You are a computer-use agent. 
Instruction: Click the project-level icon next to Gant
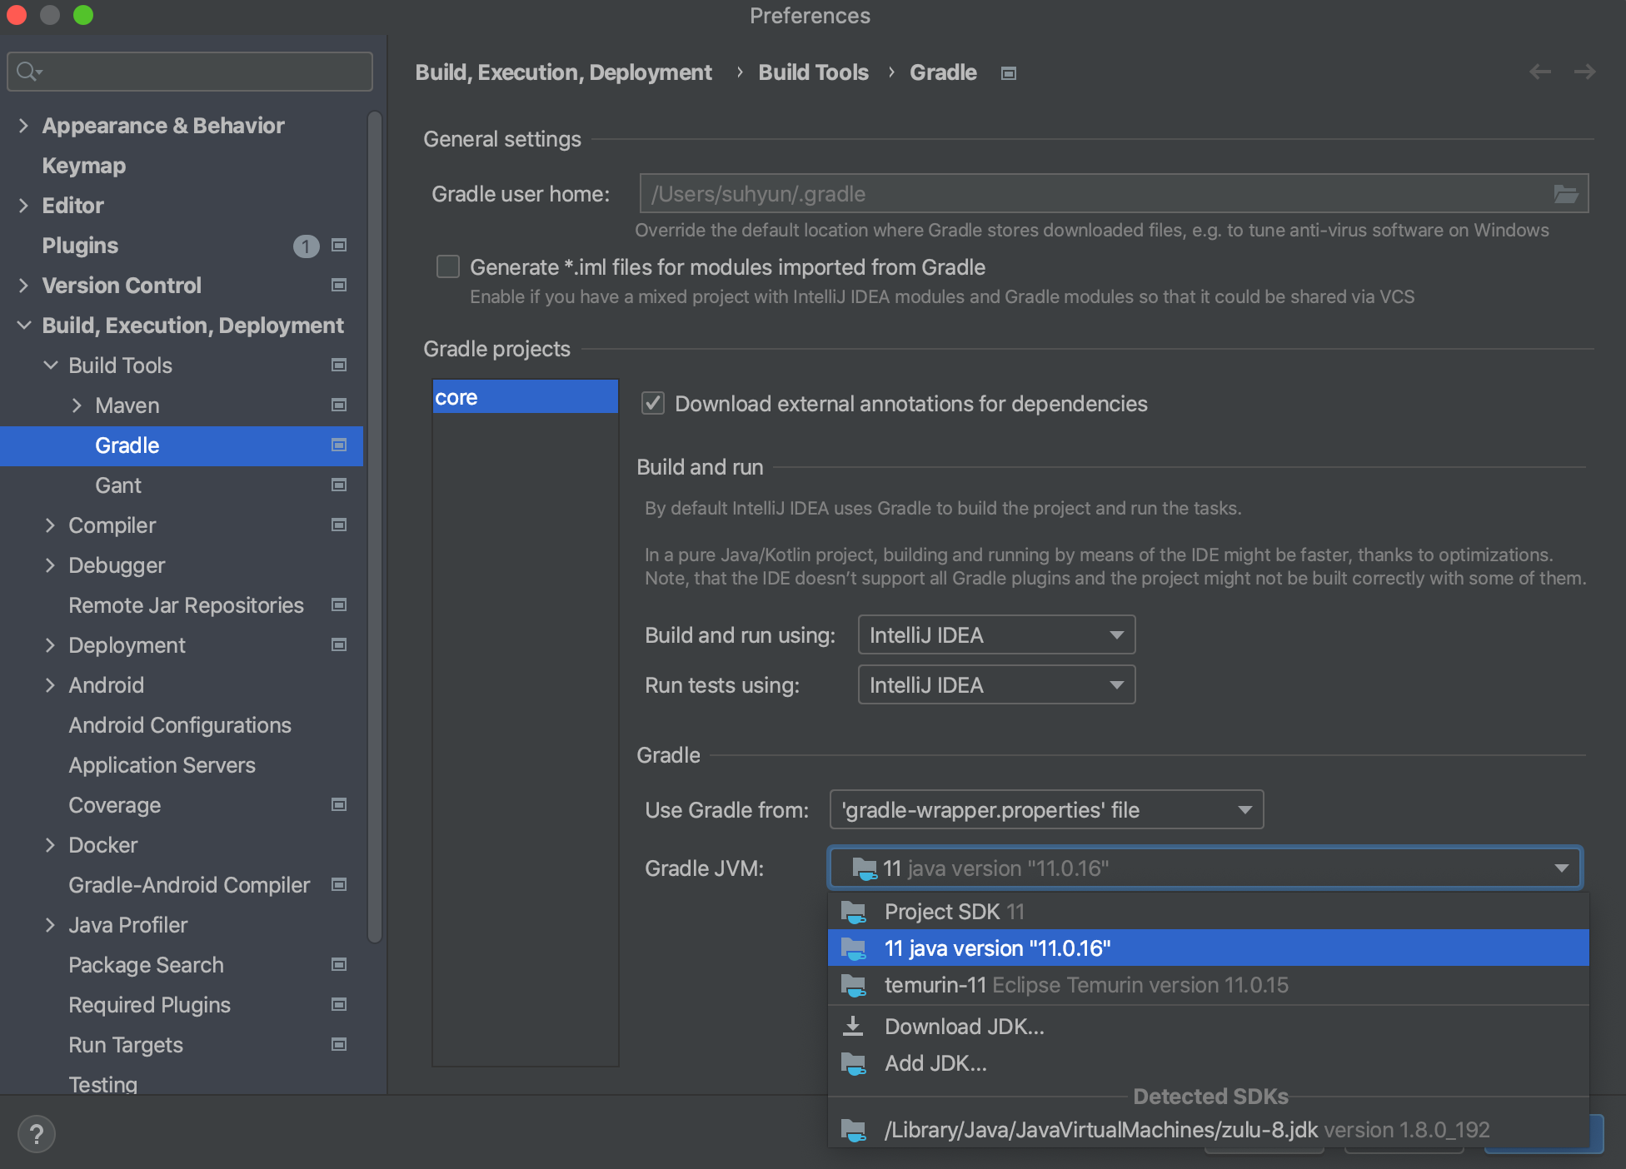tap(339, 485)
